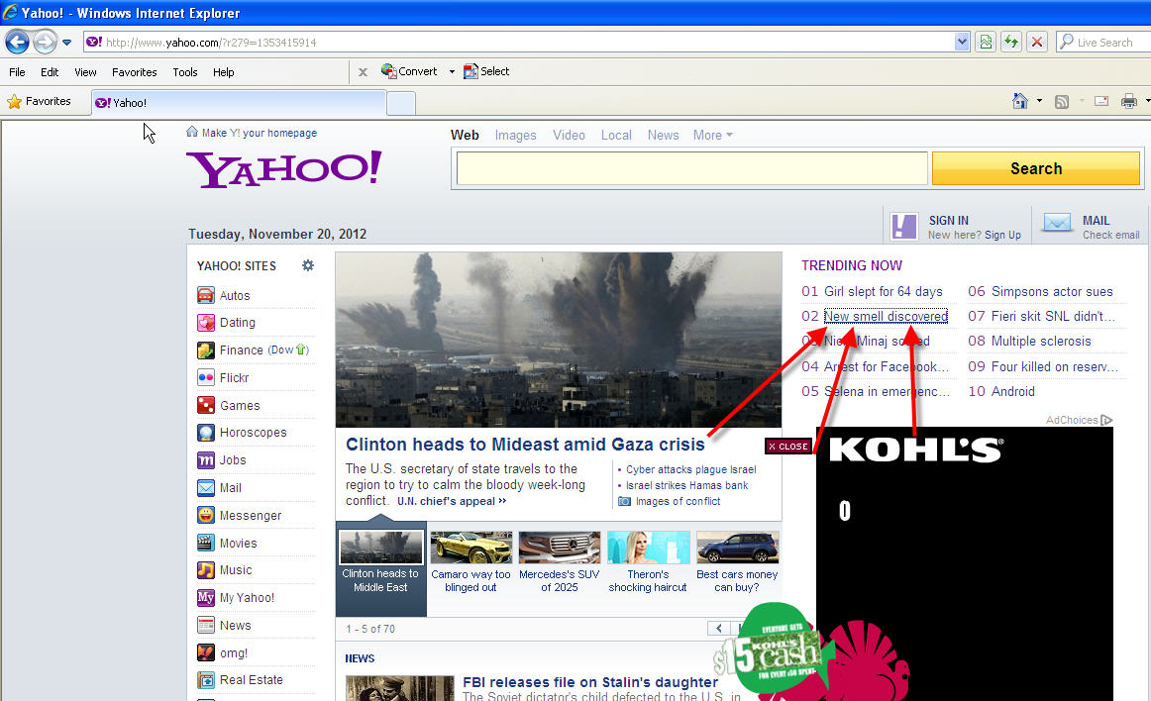The height and width of the screenshot is (701, 1151).
Task: Open the Favorites menu
Action: [x=135, y=72]
